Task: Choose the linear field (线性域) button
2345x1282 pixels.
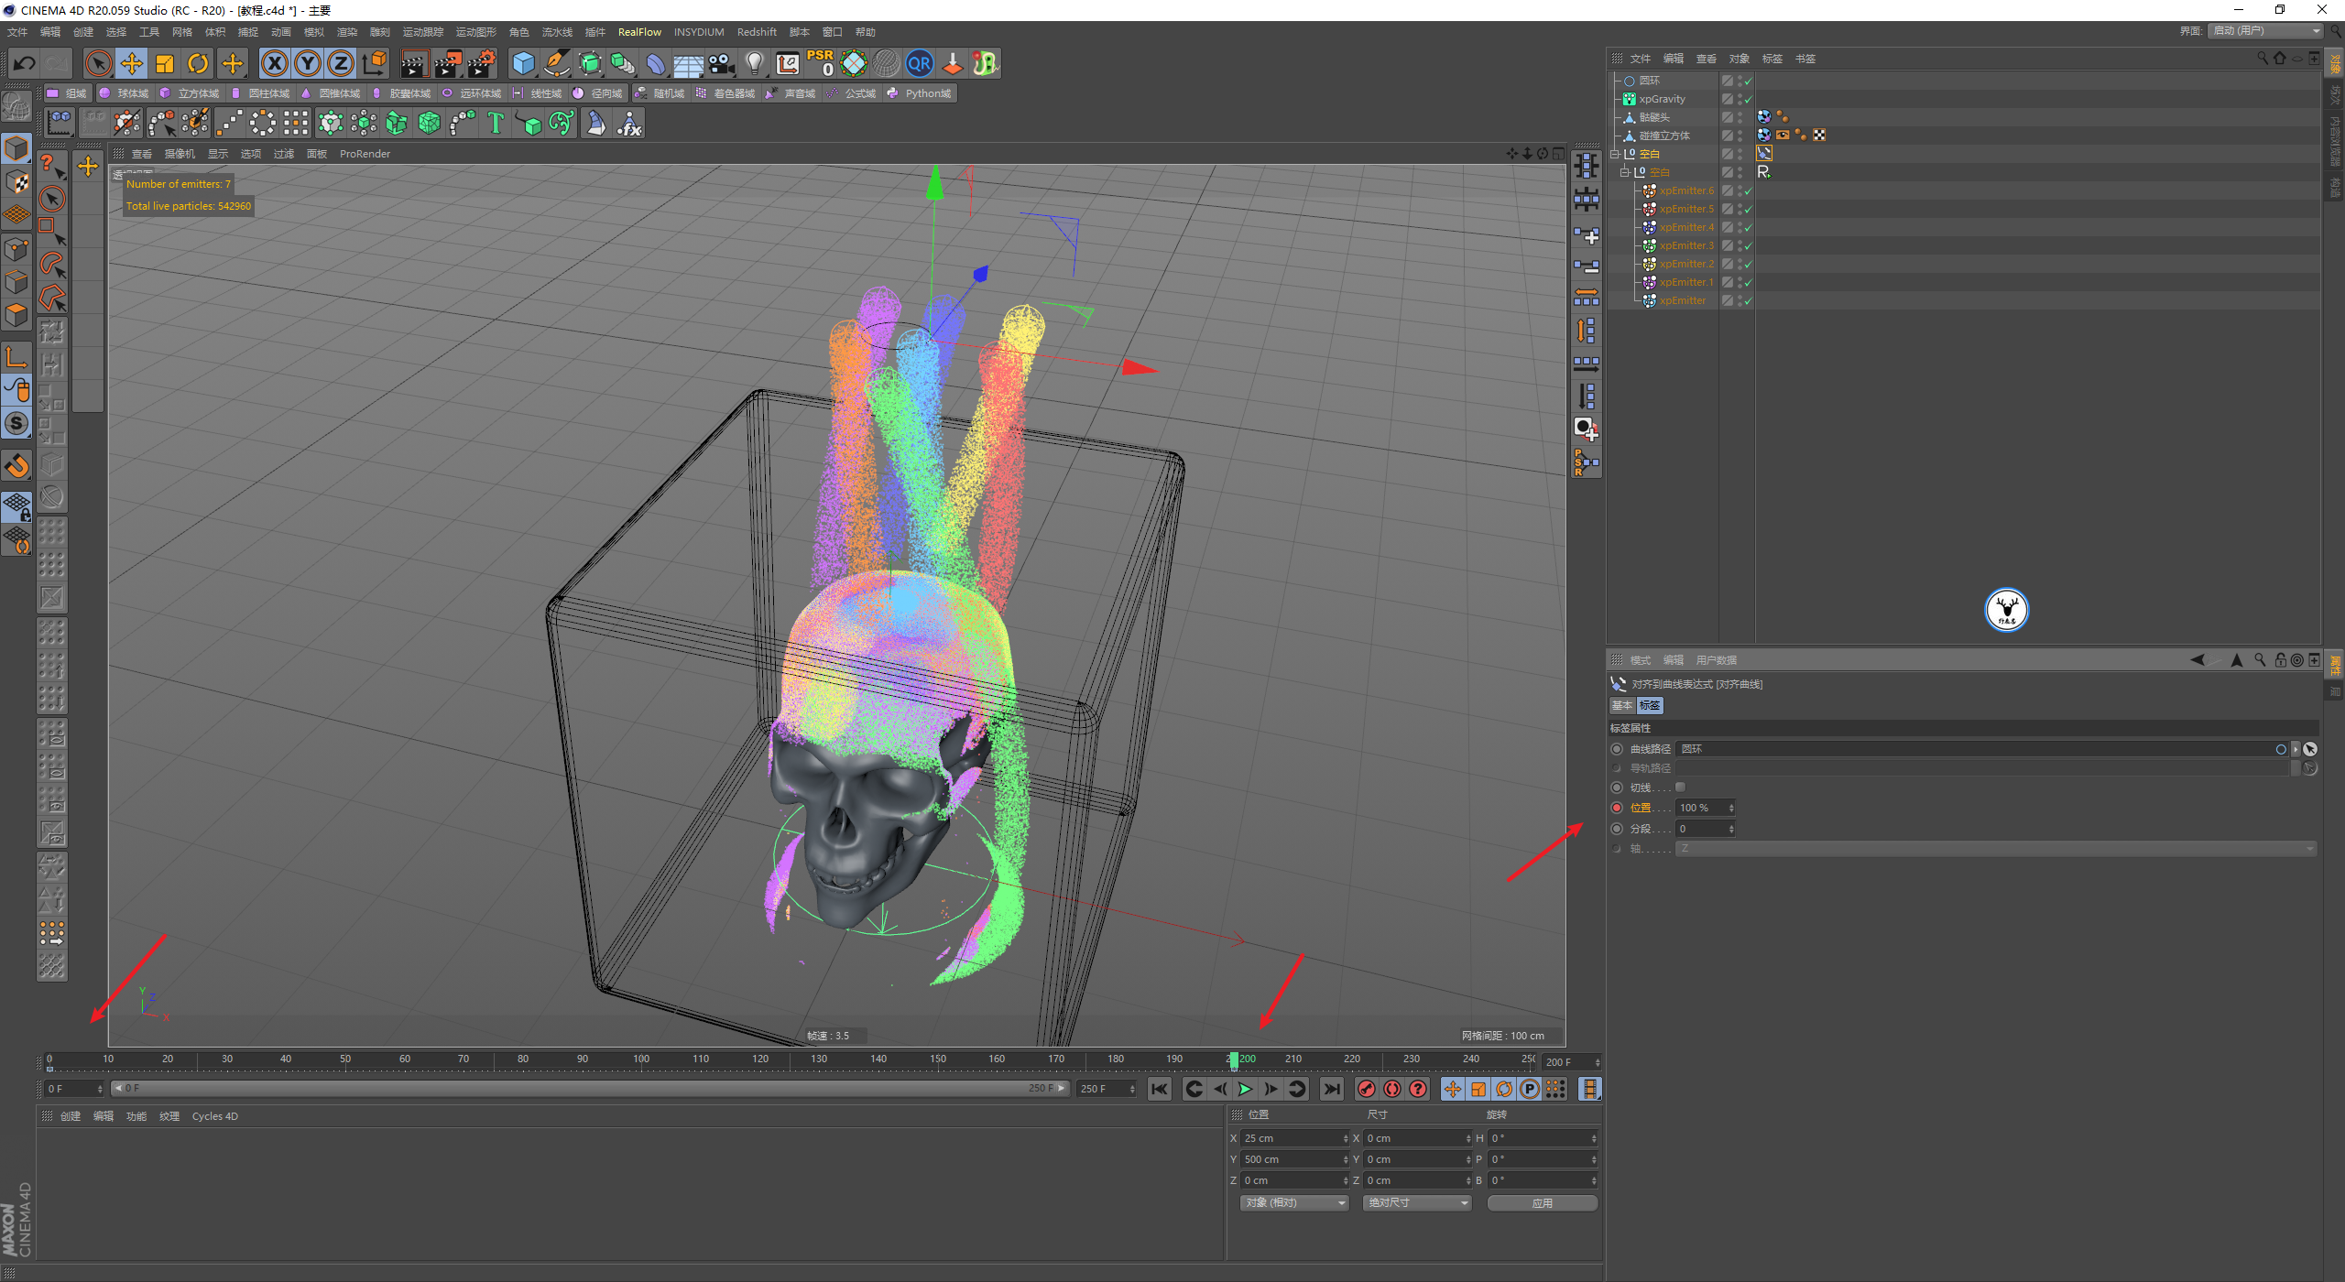Action: coord(538,93)
